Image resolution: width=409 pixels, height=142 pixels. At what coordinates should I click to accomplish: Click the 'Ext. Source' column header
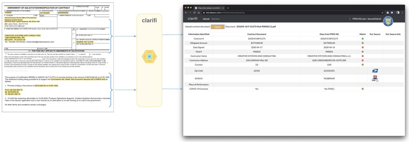point(375,34)
